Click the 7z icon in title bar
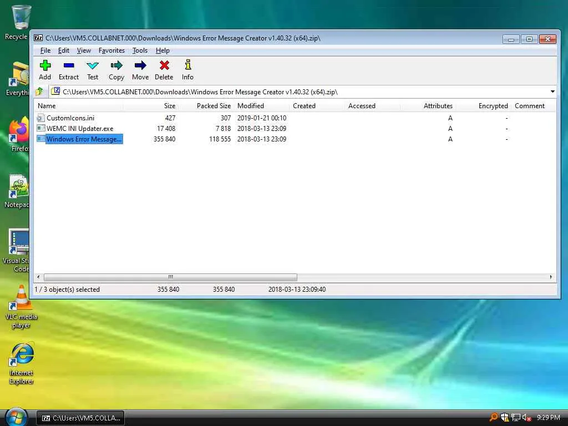This screenshot has width=568, height=426. [x=38, y=38]
